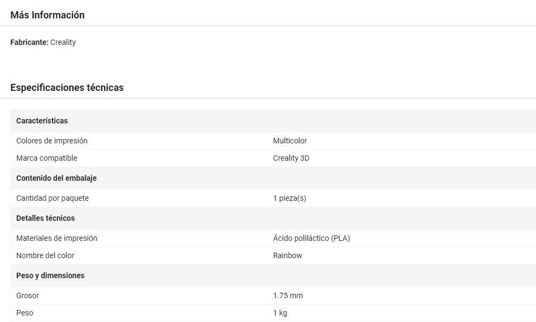This screenshot has width=536, height=322.
Task: Click the Más Información heading
Action: pos(47,15)
